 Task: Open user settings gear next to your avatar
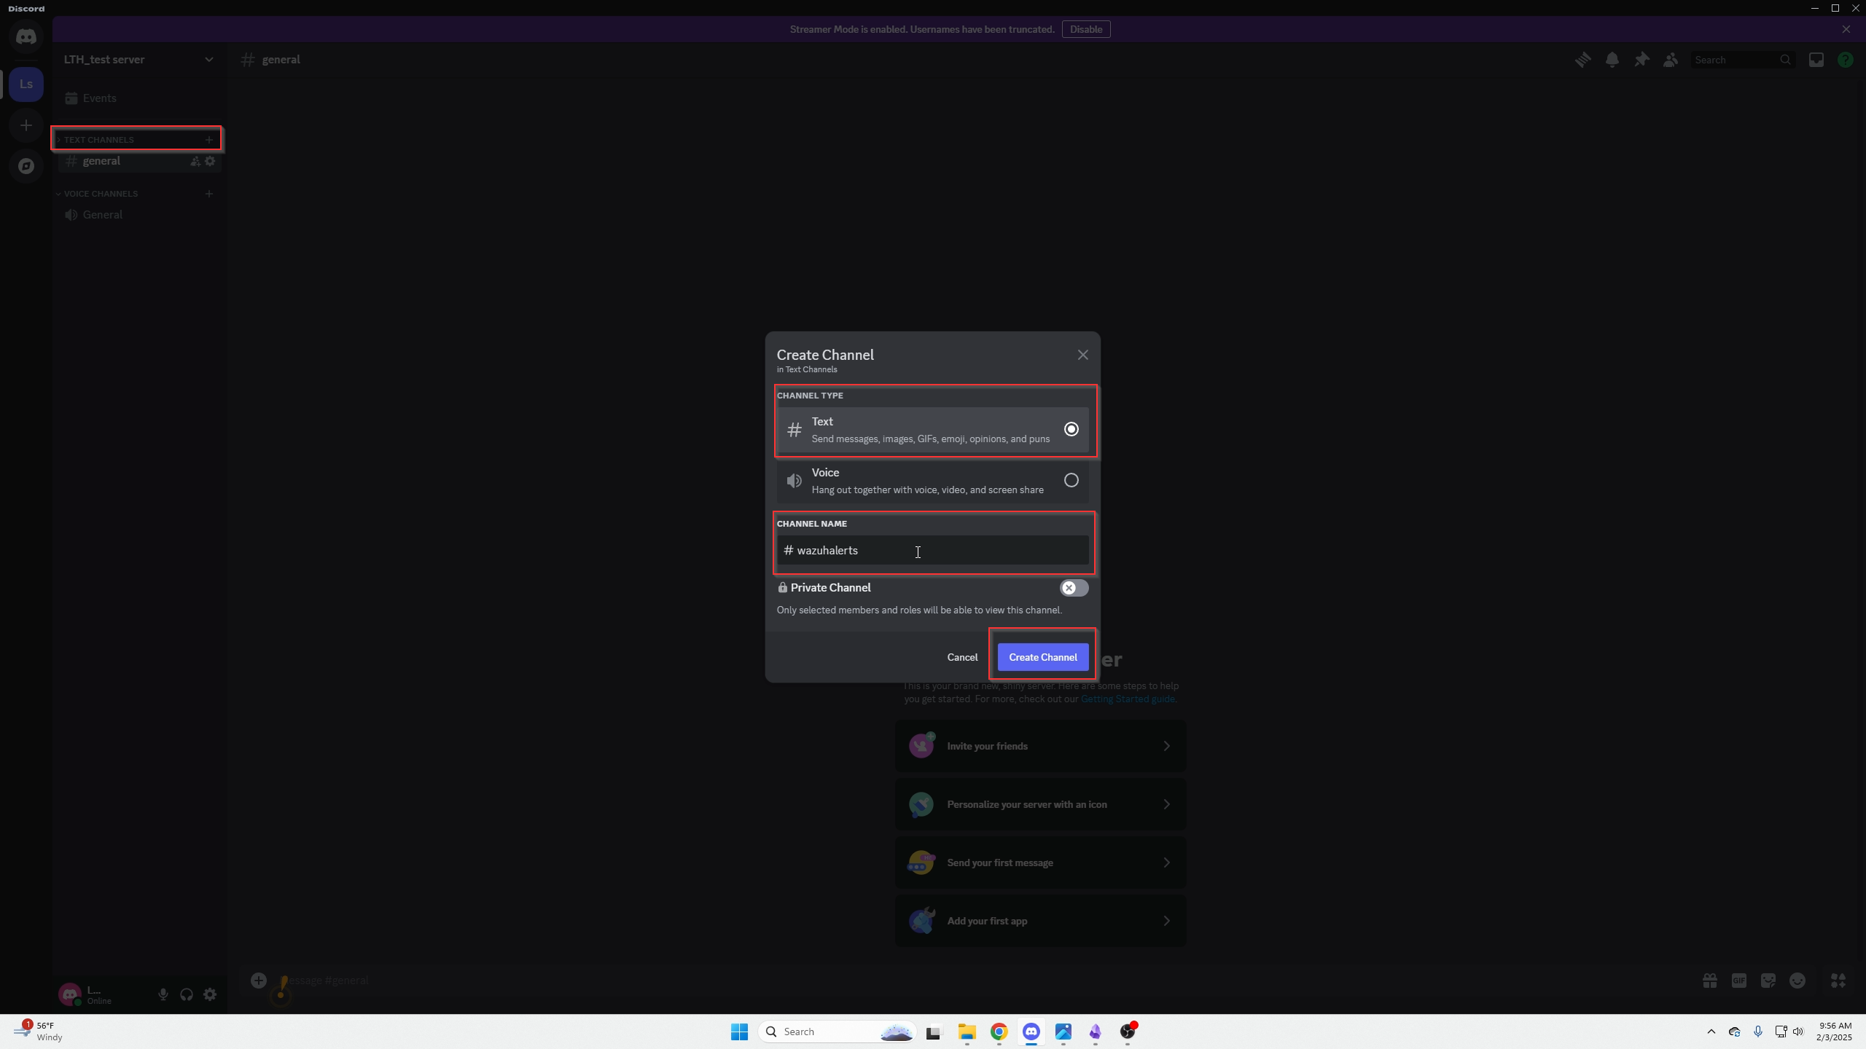[x=209, y=994]
